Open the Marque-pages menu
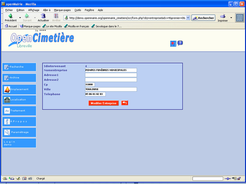The image size is (246, 184). click(62, 10)
